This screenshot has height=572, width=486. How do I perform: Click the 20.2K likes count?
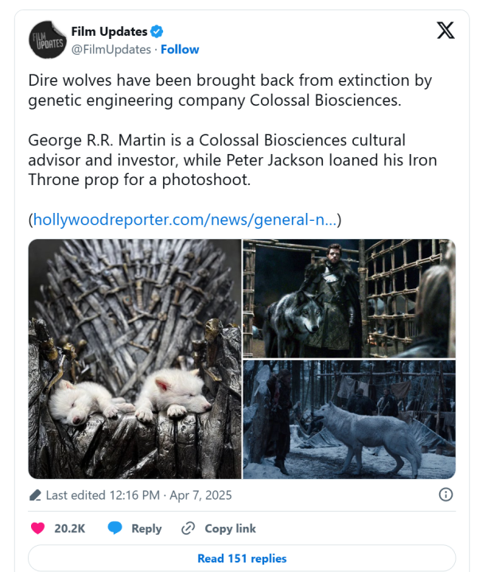point(70,528)
